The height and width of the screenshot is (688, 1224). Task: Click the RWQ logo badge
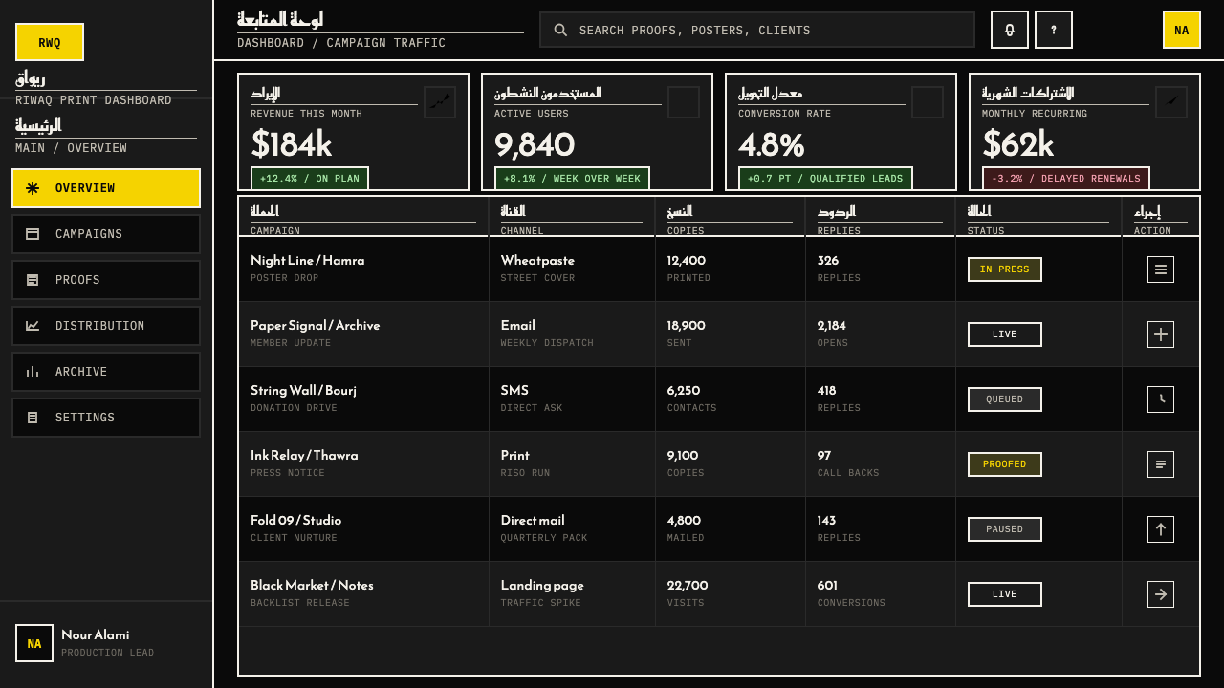tap(50, 42)
